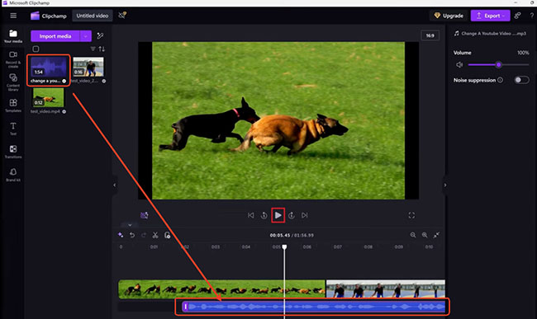Screen dimensions: 537x319
Task: Zoom in the timeline
Action: tap(425, 235)
